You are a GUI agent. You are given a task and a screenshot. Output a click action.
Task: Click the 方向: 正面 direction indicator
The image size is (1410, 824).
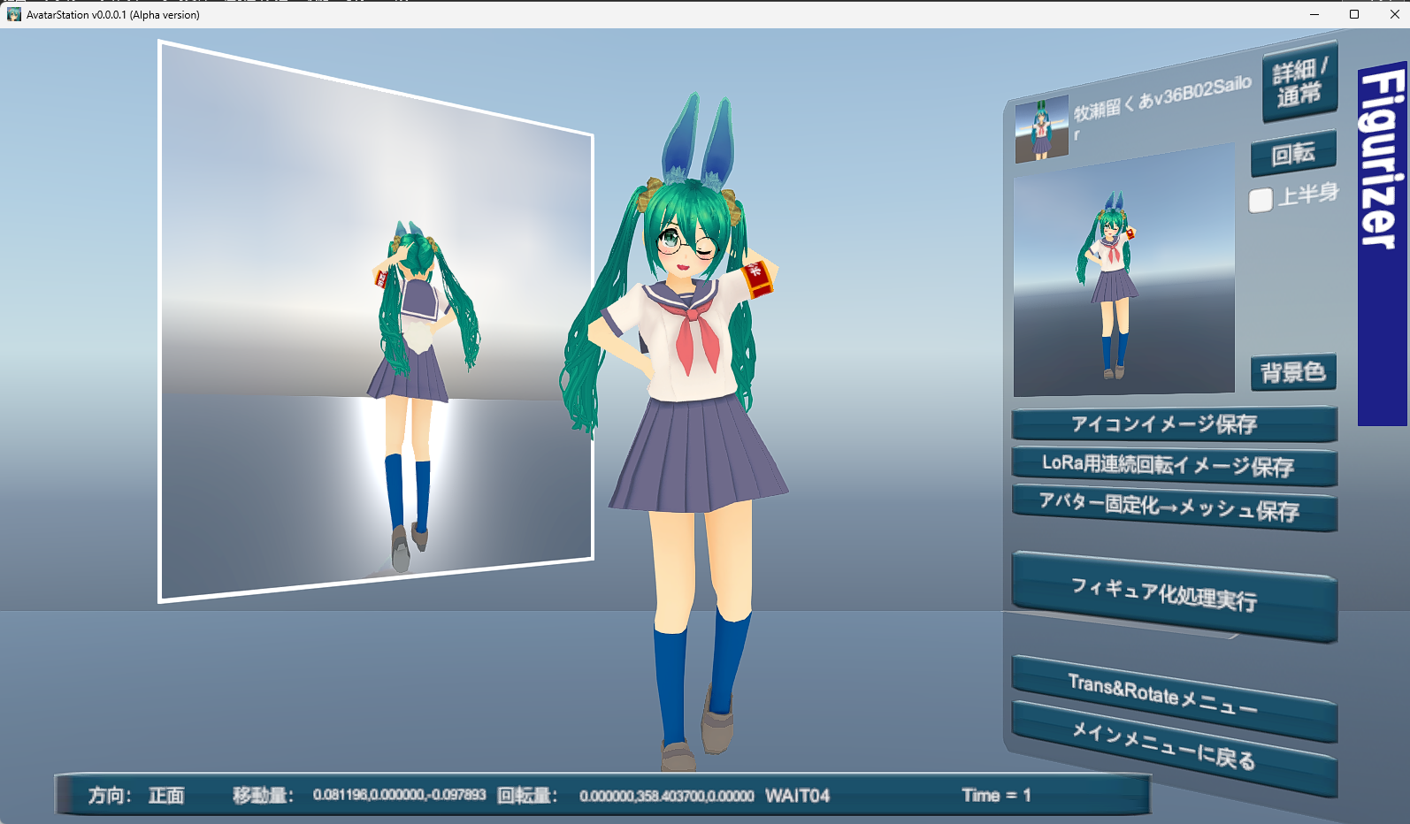[x=136, y=796]
